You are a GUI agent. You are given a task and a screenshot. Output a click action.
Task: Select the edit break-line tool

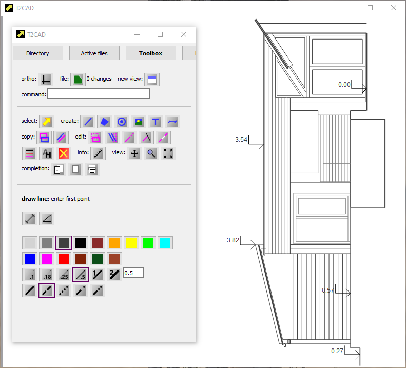(163, 138)
